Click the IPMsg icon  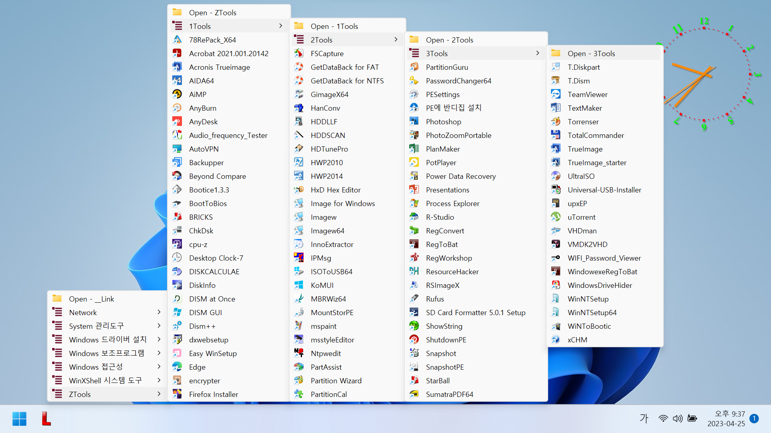click(x=299, y=258)
